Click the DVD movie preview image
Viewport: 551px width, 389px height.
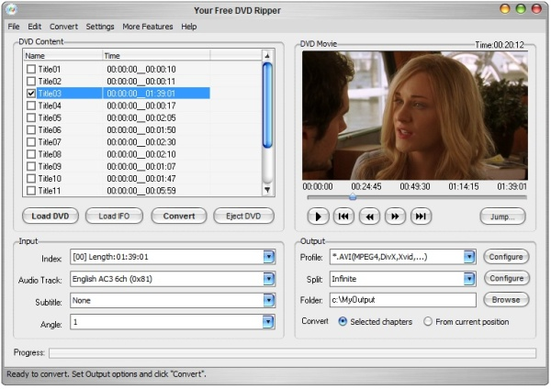(x=415, y=116)
